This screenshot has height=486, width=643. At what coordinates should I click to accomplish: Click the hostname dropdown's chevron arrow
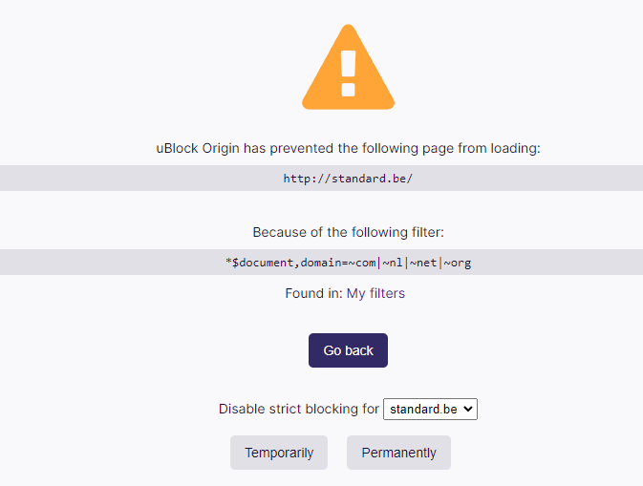tap(467, 409)
